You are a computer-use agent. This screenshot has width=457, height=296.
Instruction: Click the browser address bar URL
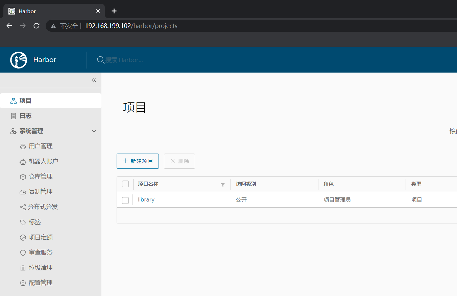(131, 26)
